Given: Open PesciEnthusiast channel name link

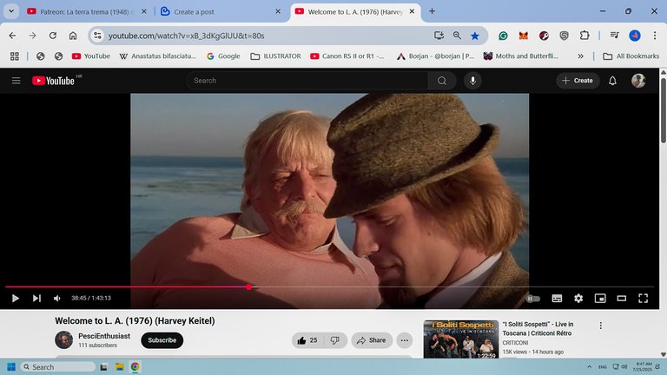Looking at the screenshot, I should 104,336.
